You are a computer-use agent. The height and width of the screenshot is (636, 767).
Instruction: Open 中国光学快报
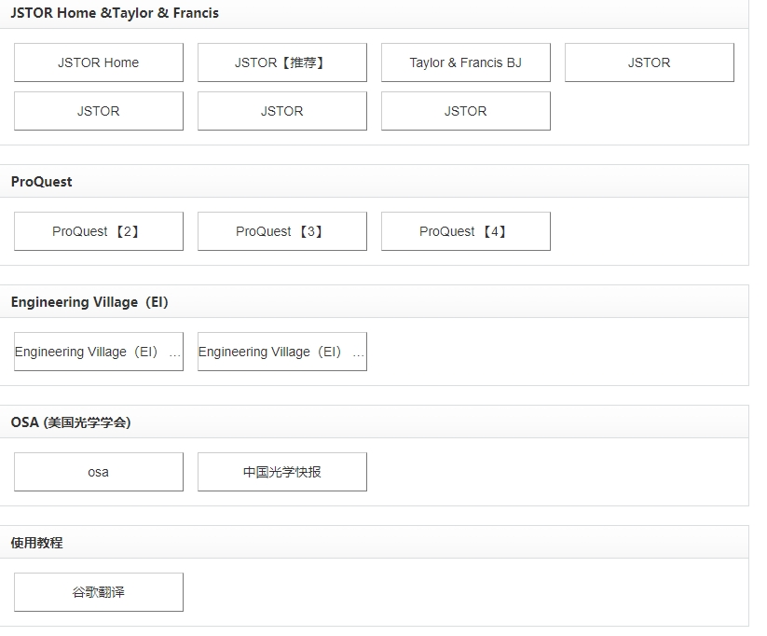coord(282,472)
